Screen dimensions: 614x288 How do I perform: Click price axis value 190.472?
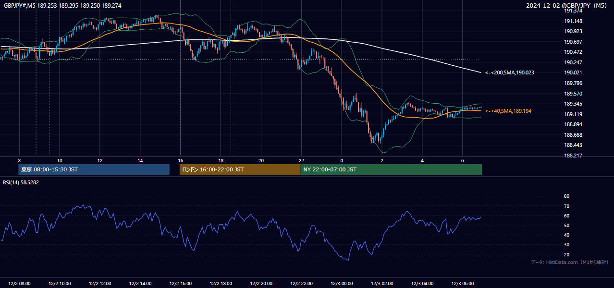pyautogui.click(x=573, y=52)
